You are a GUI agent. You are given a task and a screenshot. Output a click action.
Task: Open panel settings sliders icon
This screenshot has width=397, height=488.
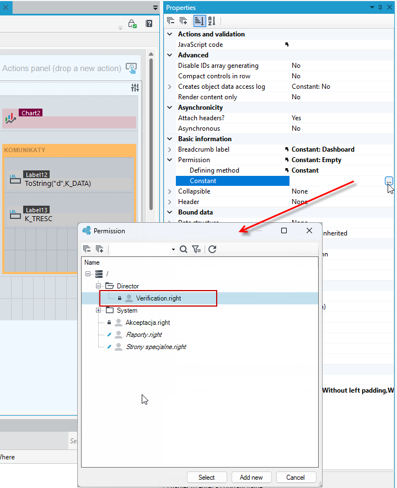pos(135,88)
